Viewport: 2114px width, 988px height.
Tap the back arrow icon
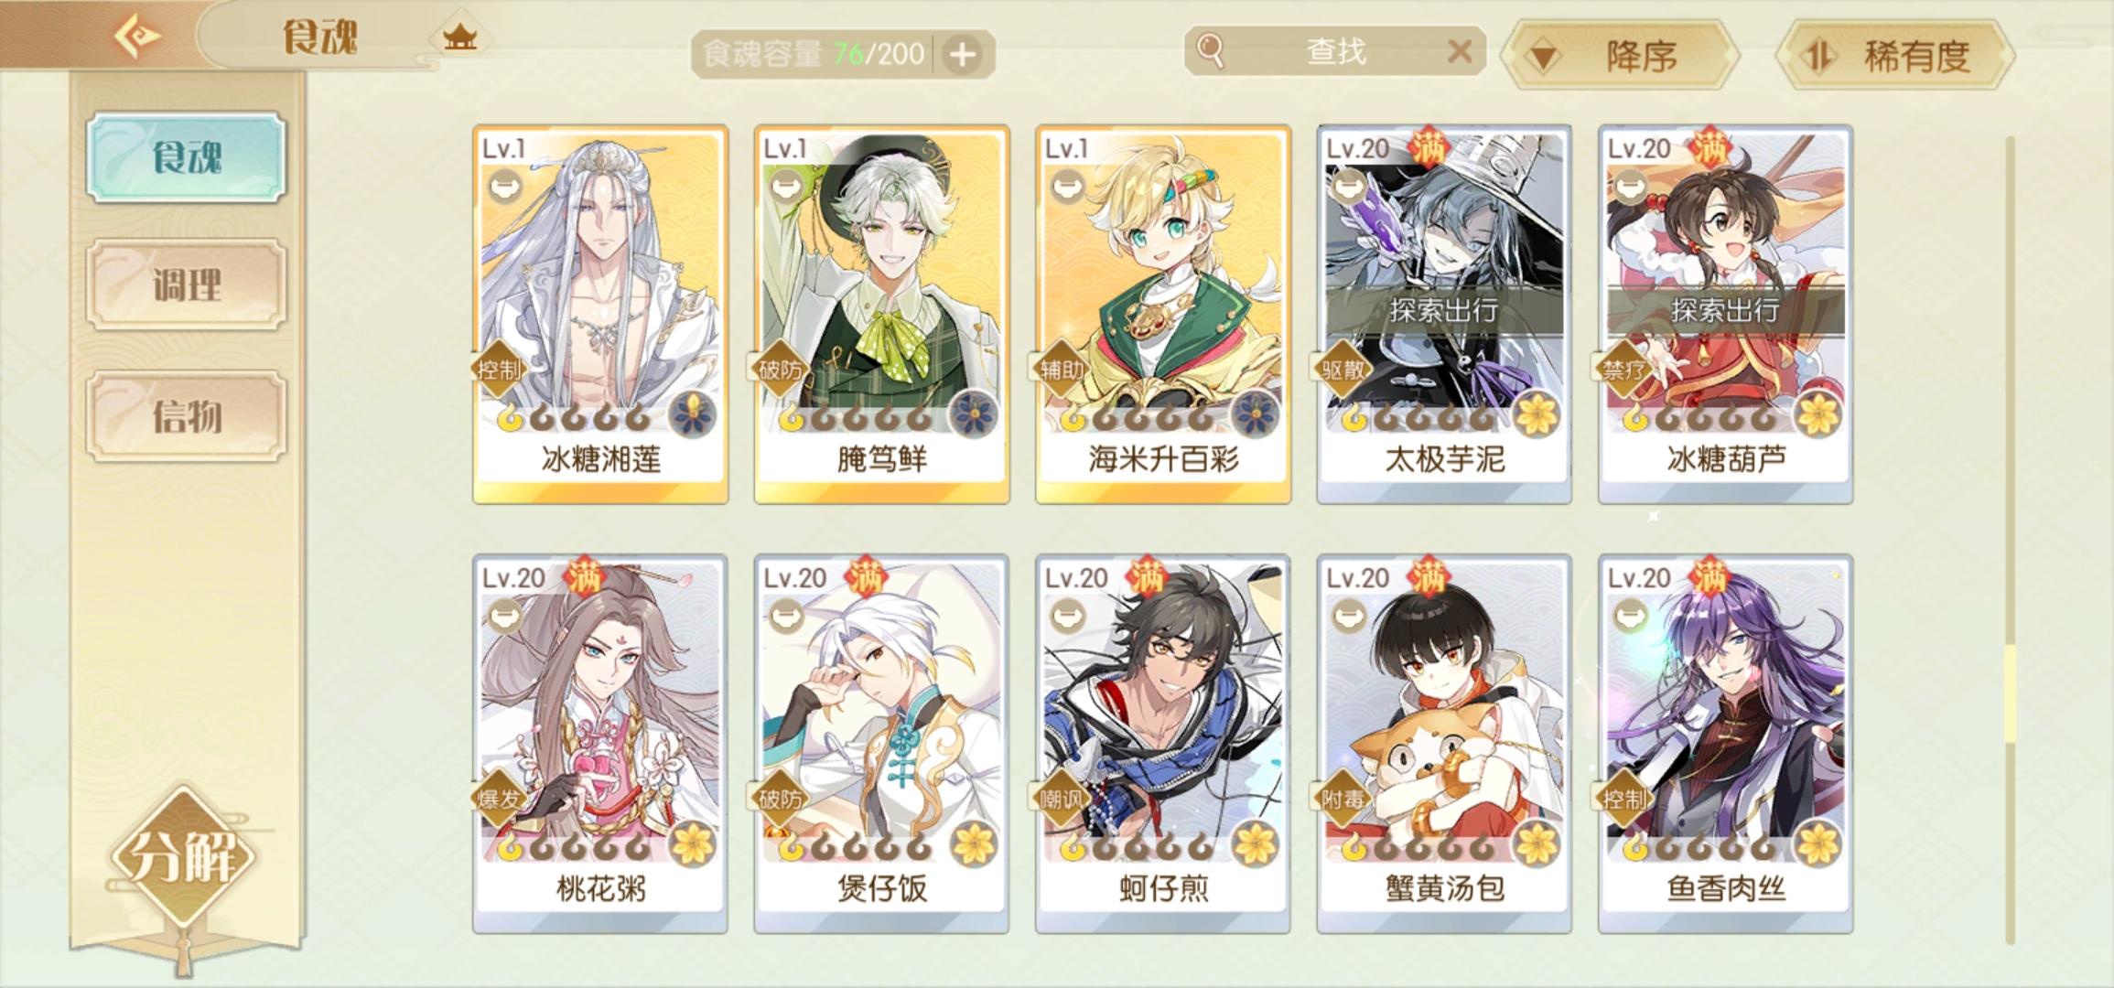pyautogui.click(x=137, y=36)
